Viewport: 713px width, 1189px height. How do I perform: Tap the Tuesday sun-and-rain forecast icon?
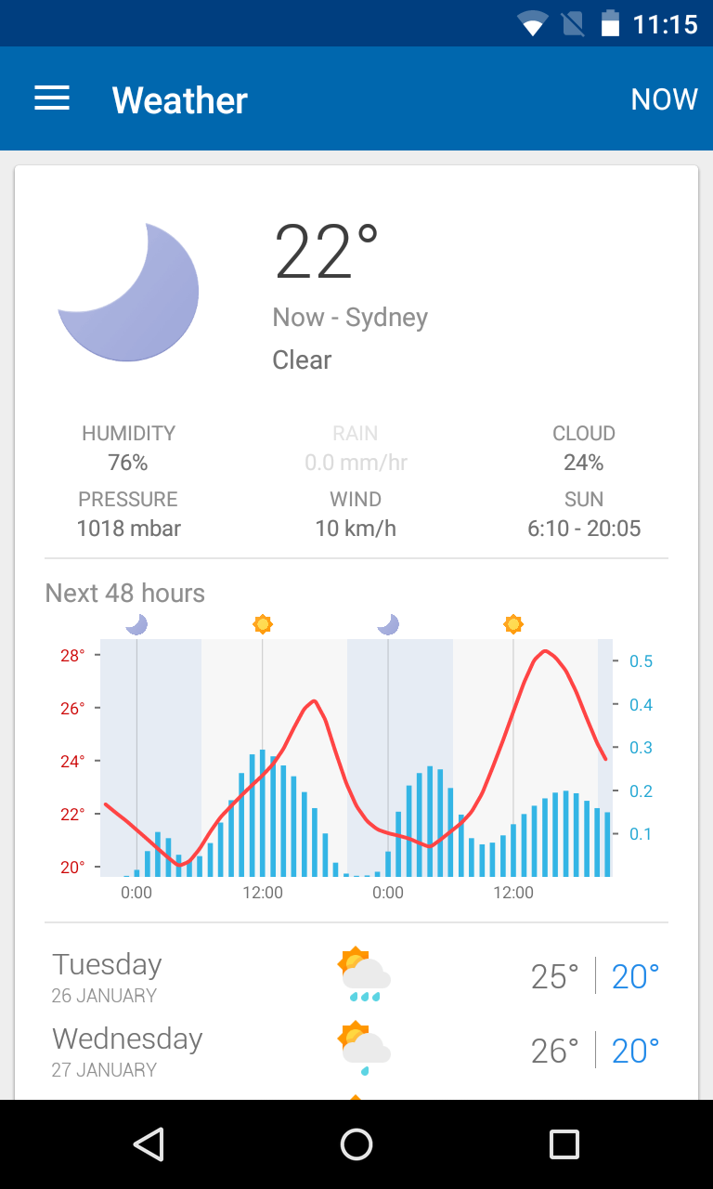364,975
